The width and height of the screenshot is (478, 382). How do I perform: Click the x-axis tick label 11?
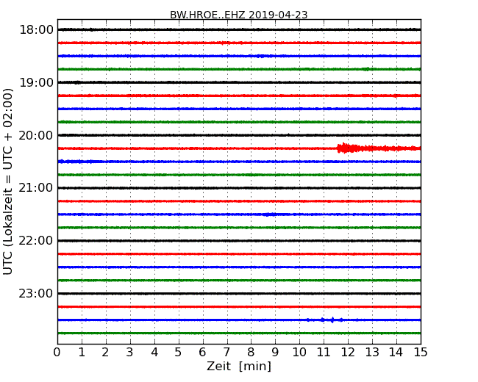point(324,353)
